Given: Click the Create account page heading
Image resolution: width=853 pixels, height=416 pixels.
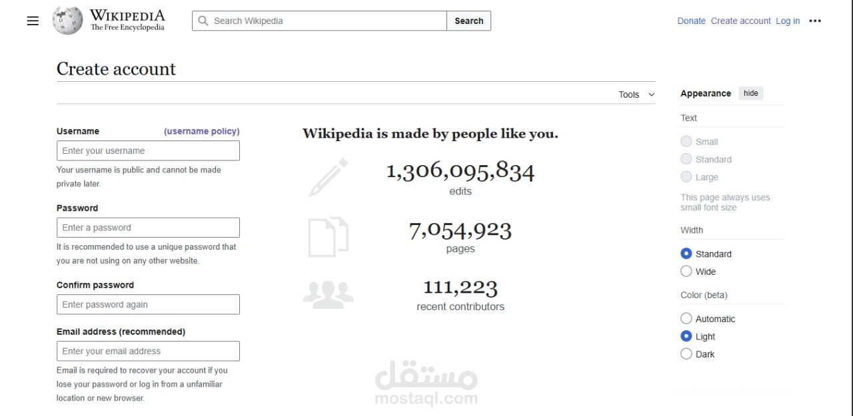Looking at the screenshot, I should [116, 69].
